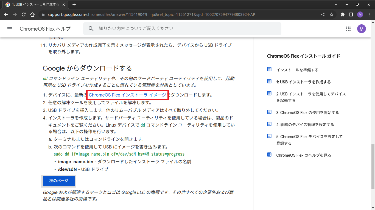Open ChromeOS Flex のヘルプを見る link

tap(304, 155)
